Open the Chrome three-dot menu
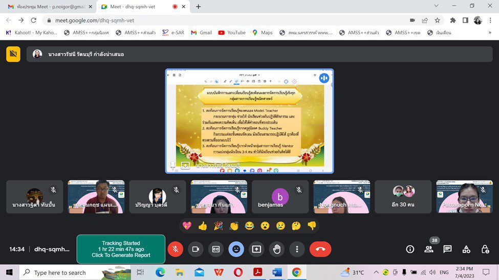Image resolution: width=499 pixels, height=280 pixels. [490, 20]
